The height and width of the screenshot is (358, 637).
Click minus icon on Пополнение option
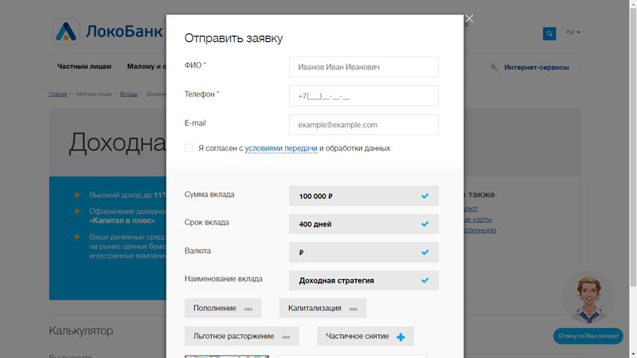248,309
